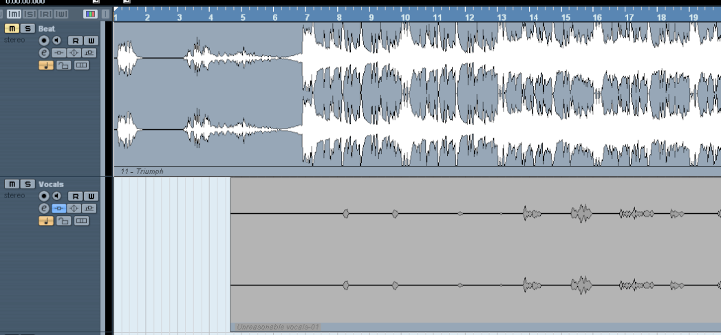The image size is (721, 335).
Task: Enable Read automation on Vocals track
Action: (76, 196)
